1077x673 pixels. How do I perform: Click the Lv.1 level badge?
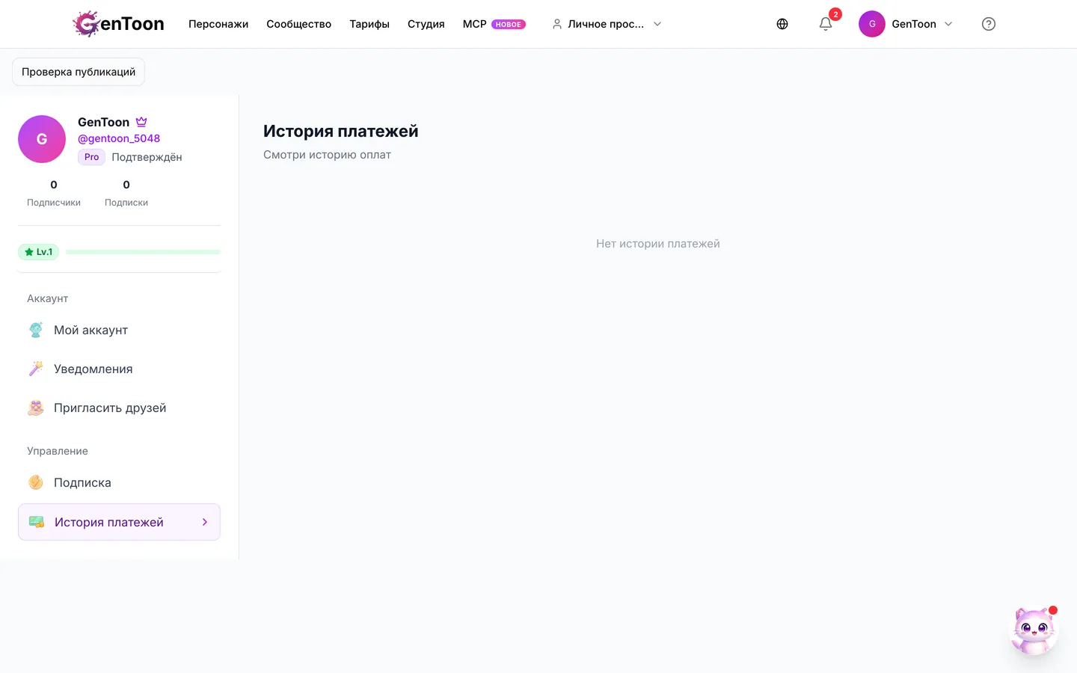[38, 252]
